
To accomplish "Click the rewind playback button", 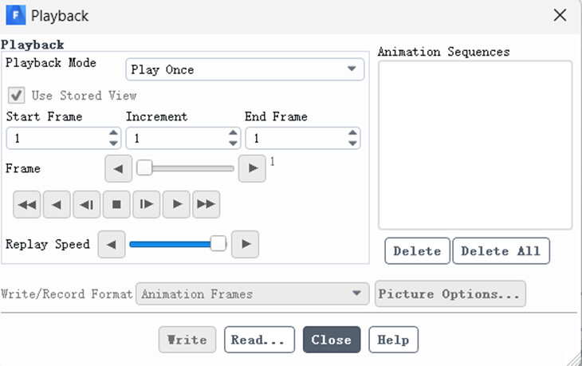I will (27, 205).
